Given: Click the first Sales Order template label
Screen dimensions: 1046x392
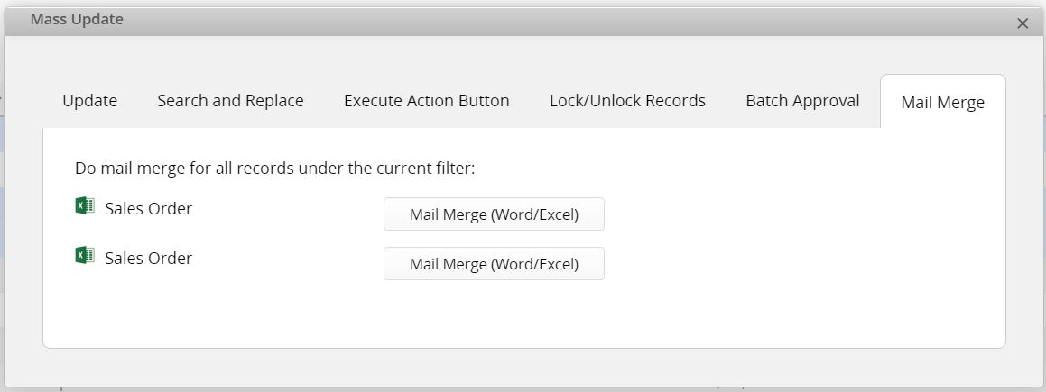Looking at the screenshot, I should [149, 208].
